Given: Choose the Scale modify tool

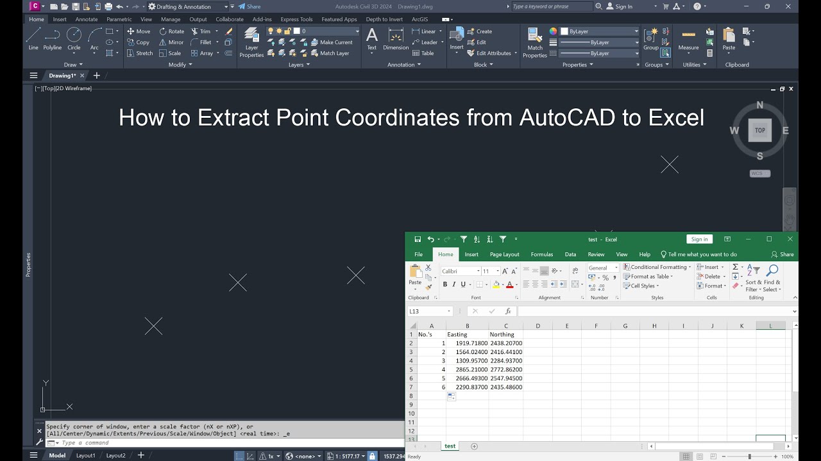Looking at the screenshot, I should coord(170,53).
